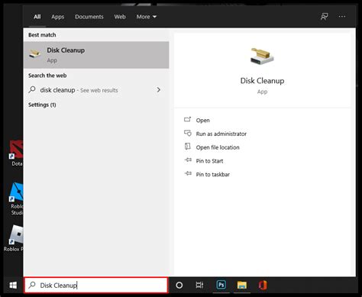Click the Disk Cleanup search input box
The height and width of the screenshot is (297, 362).
96,285
